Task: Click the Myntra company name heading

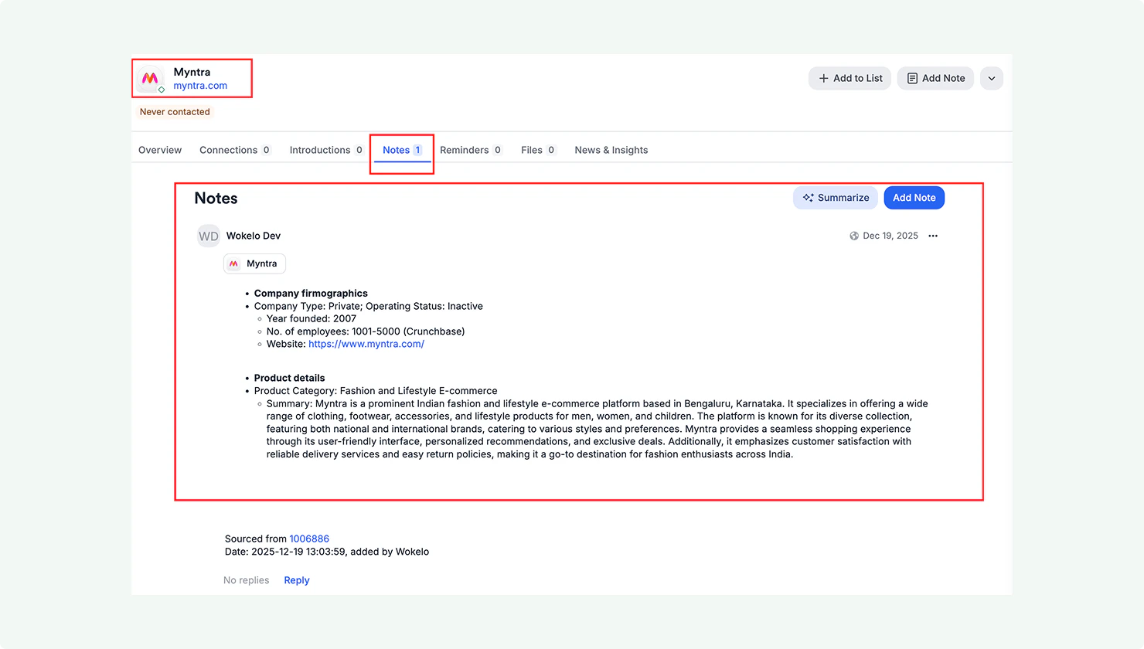Action: pos(192,72)
